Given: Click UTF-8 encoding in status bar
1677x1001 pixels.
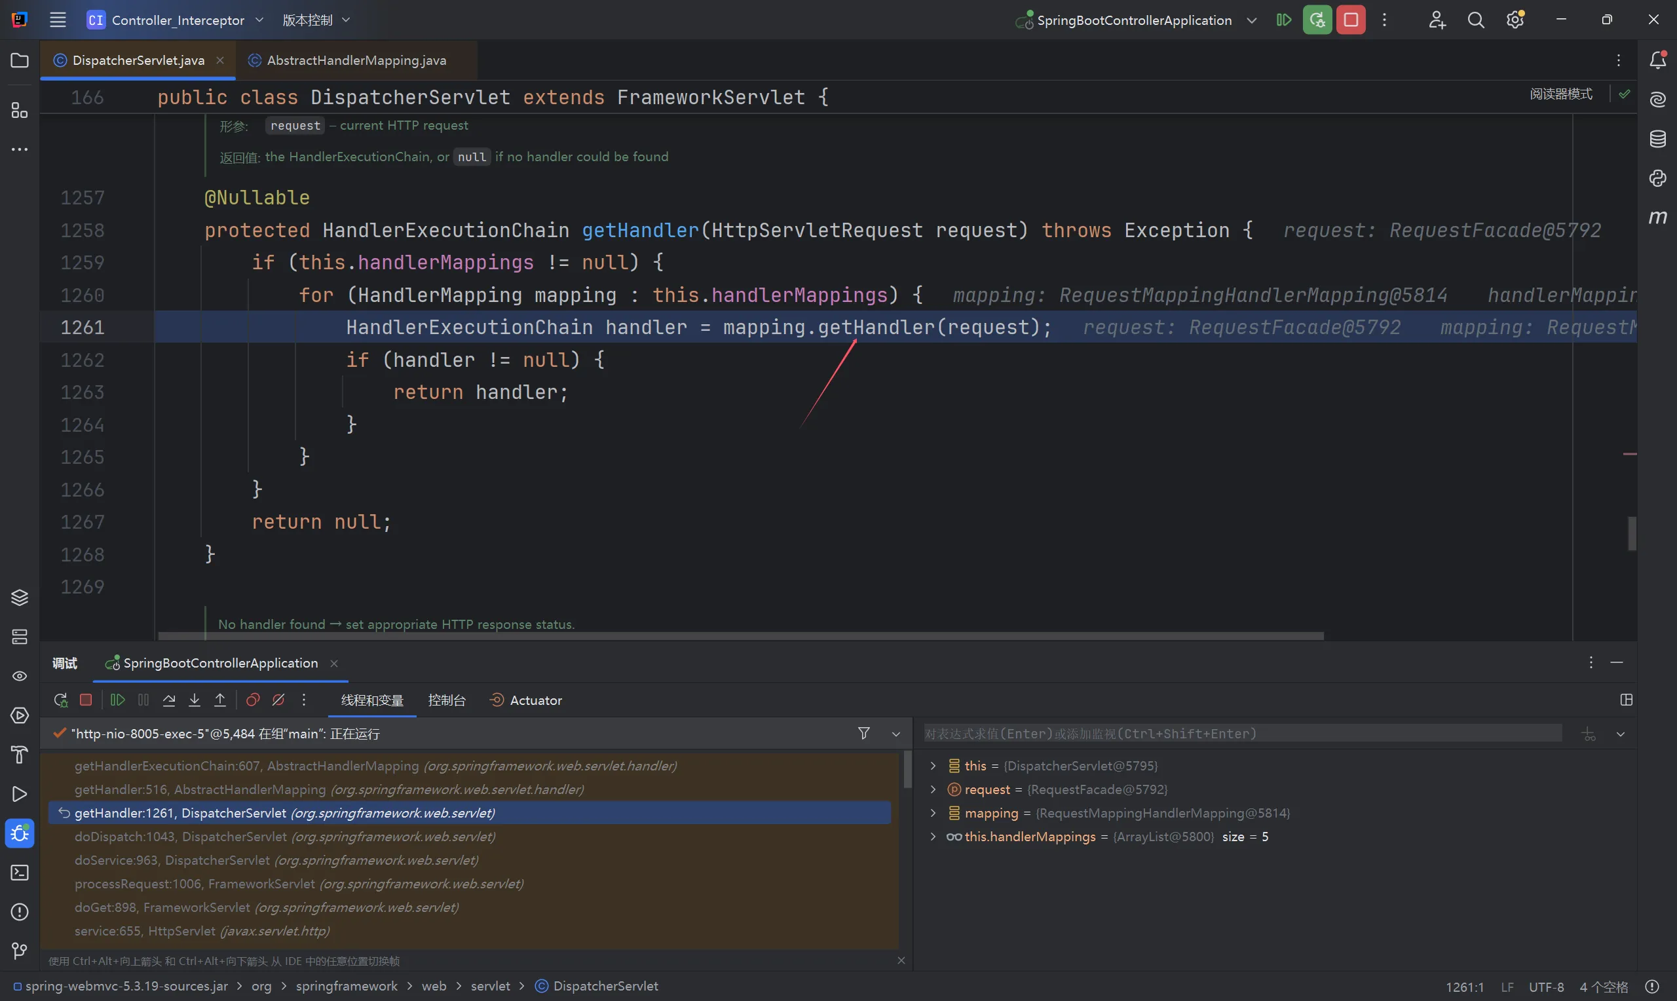Looking at the screenshot, I should (1547, 987).
